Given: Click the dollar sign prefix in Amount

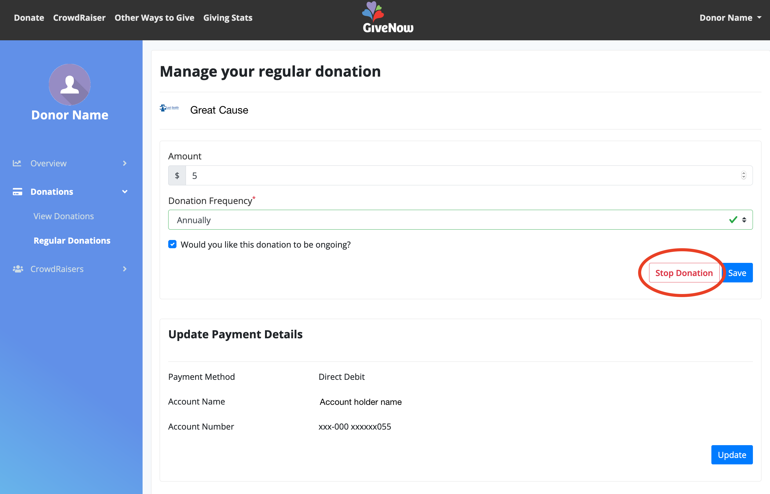Looking at the screenshot, I should tap(177, 176).
